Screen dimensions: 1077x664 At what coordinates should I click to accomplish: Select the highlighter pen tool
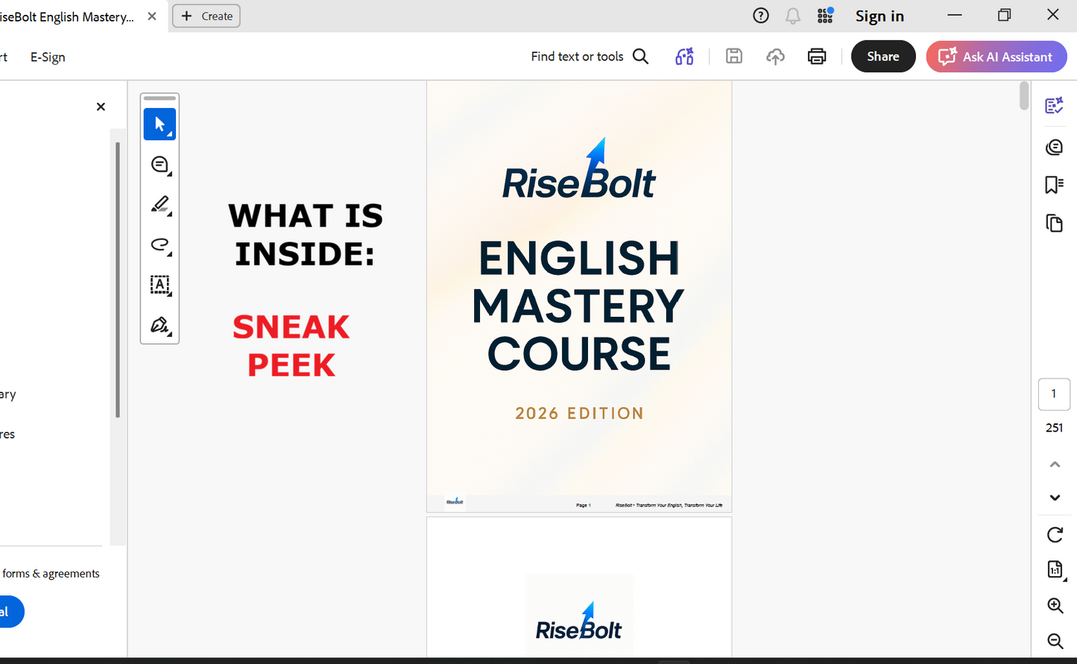click(x=160, y=204)
